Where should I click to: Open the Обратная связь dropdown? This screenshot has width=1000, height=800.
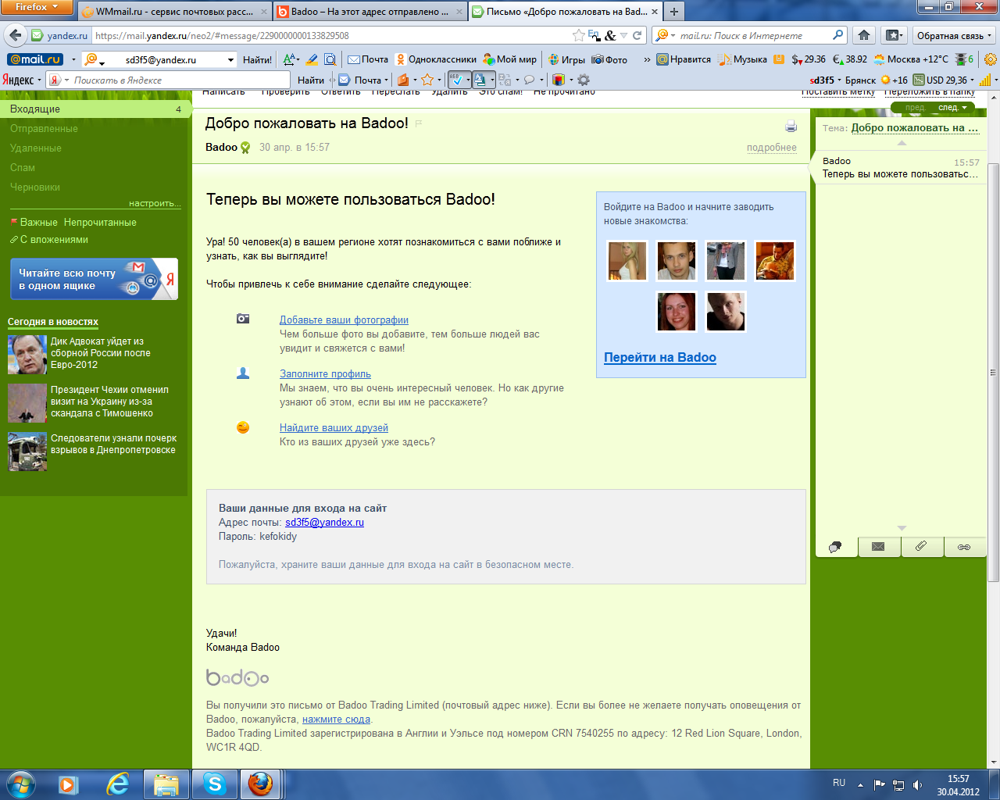click(954, 35)
